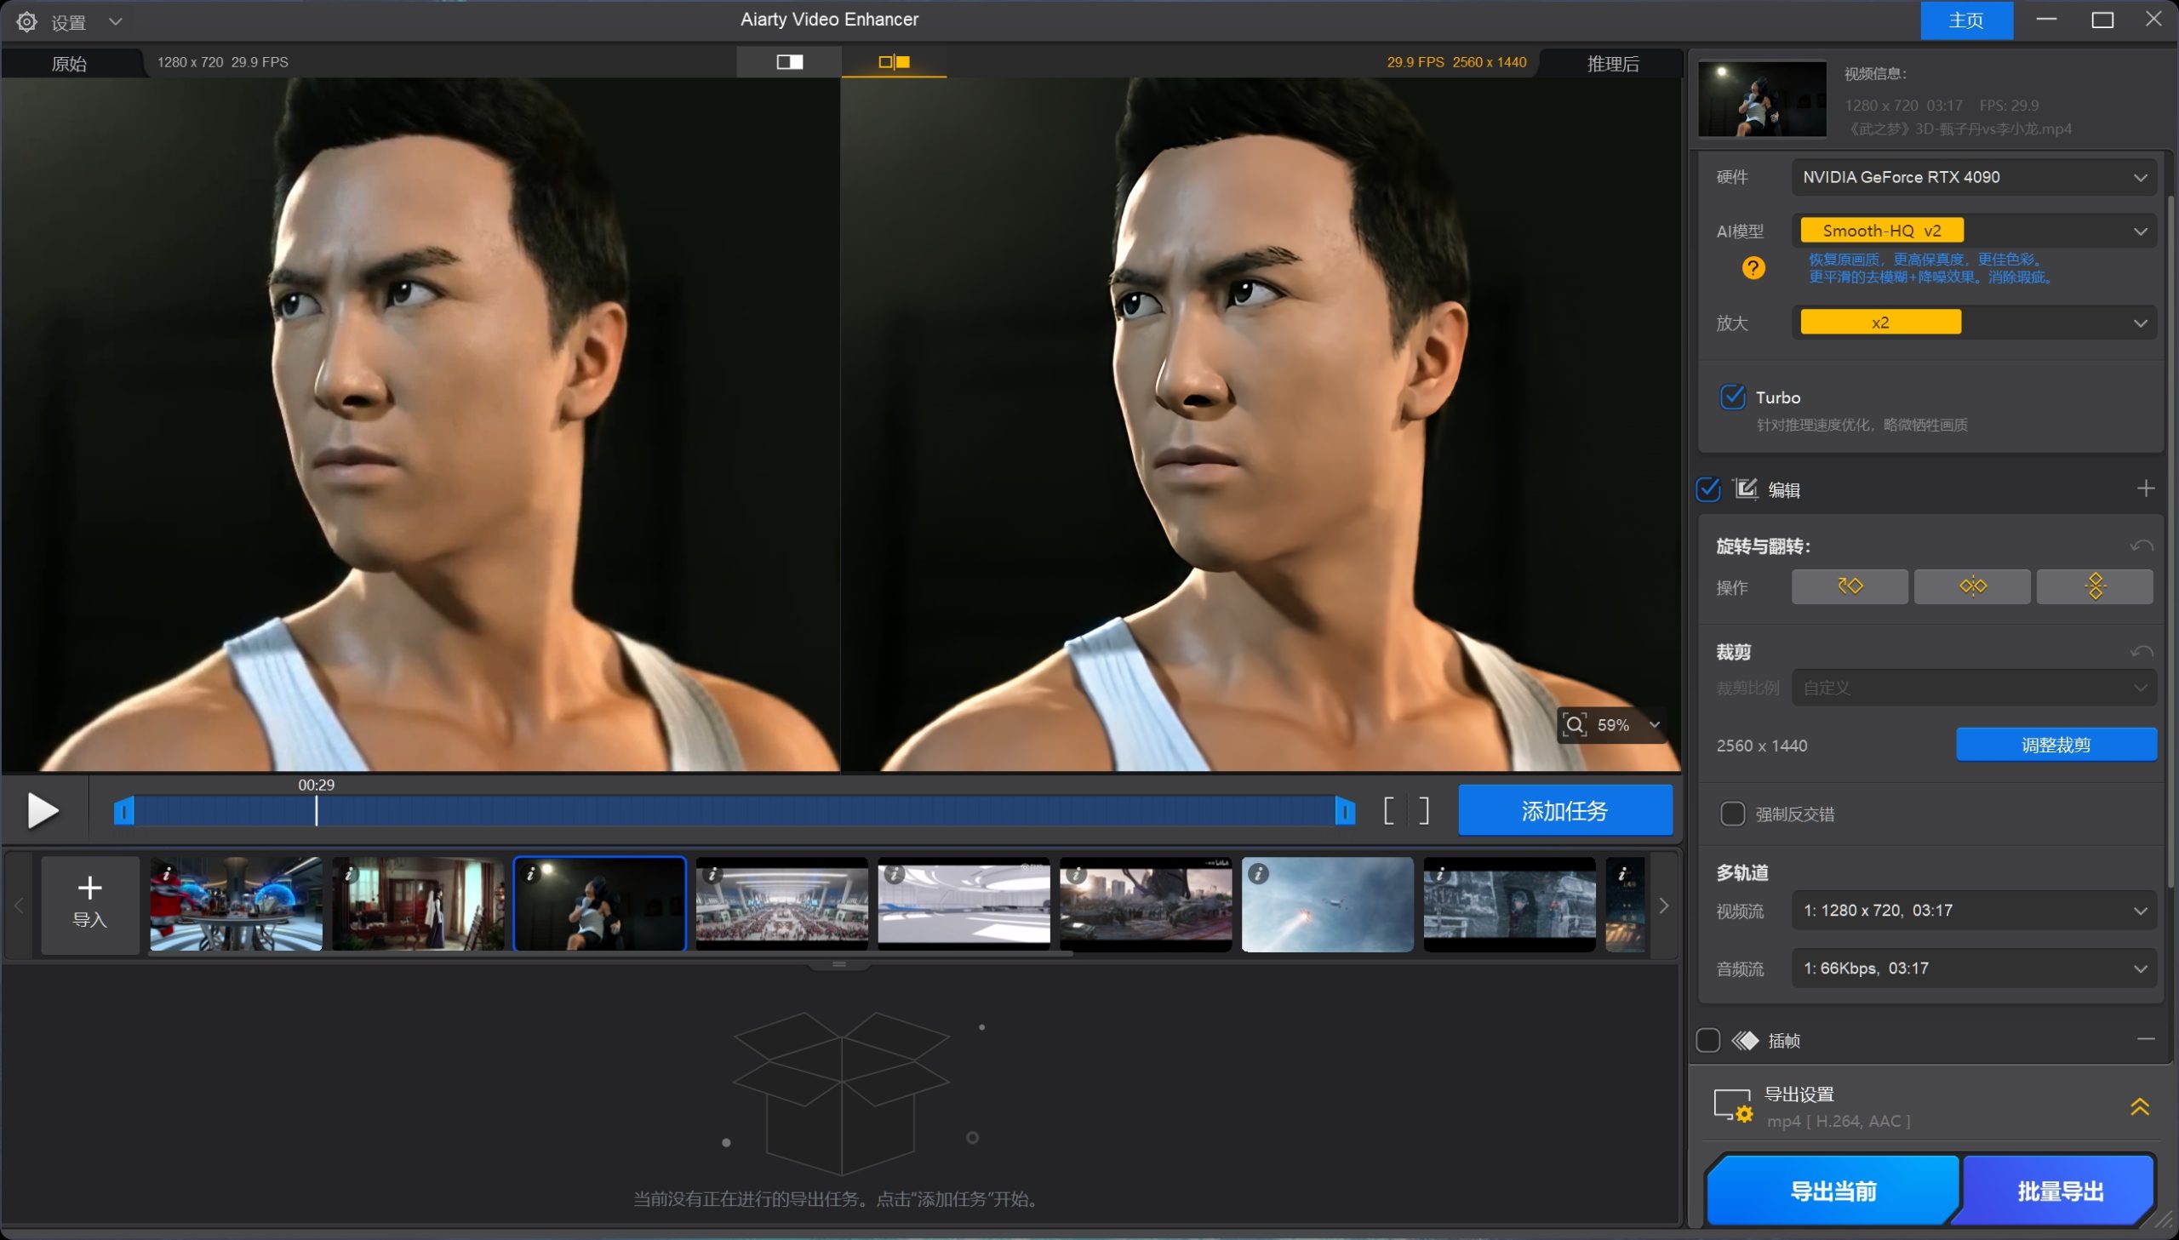Open the settings gear icon
This screenshot has height=1240, width=2179.
point(26,22)
